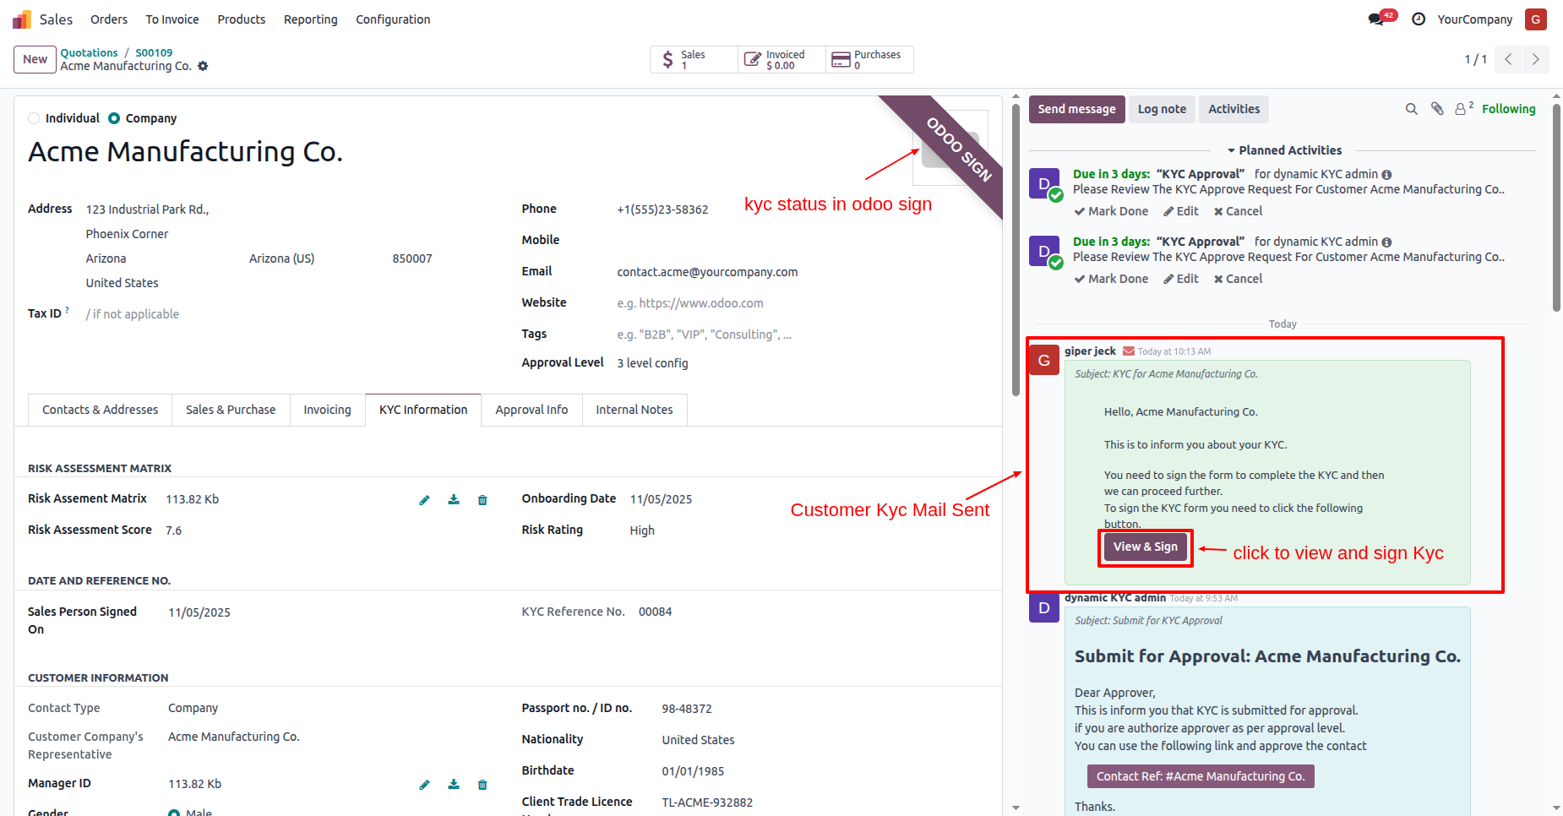Edit the first KYC Approval activity
1563x816 pixels.
pyautogui.click(x=1180, y=211)
